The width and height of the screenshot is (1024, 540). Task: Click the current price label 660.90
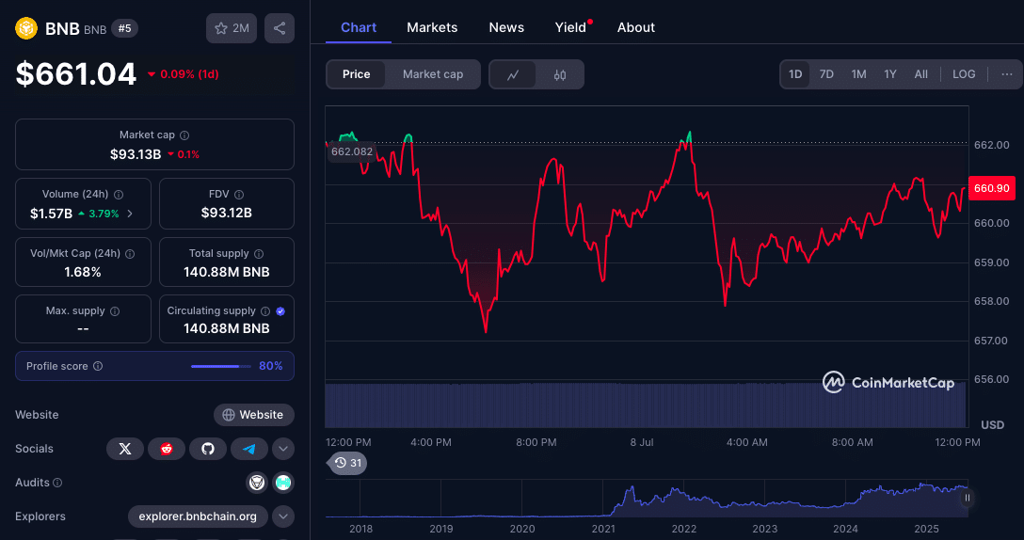(x=991, y=188)
